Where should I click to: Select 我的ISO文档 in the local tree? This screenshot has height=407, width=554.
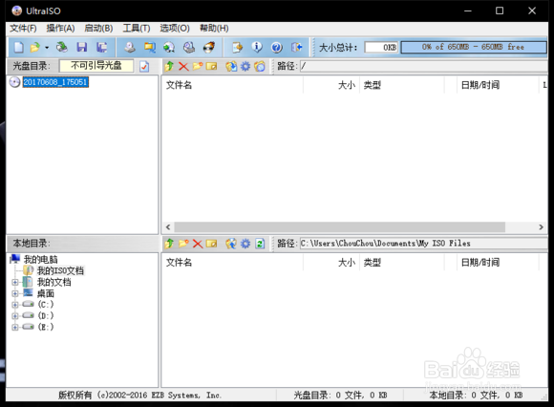[60, 271]
